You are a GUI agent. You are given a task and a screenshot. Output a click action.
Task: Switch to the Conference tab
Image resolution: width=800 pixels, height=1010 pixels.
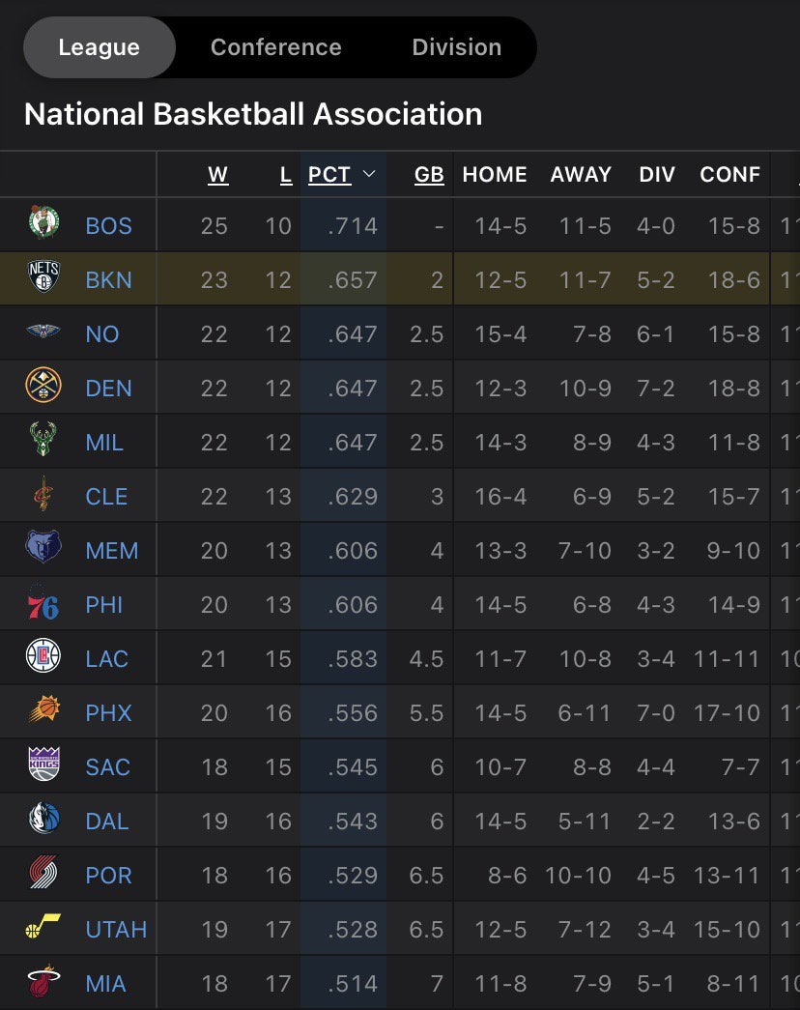coord(275,47)
